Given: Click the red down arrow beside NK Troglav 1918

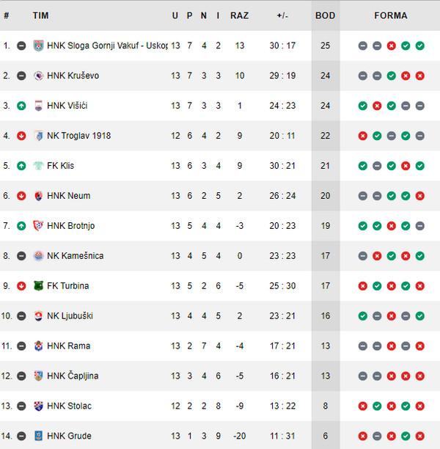Looking at the screenshot, I should 21,136.
